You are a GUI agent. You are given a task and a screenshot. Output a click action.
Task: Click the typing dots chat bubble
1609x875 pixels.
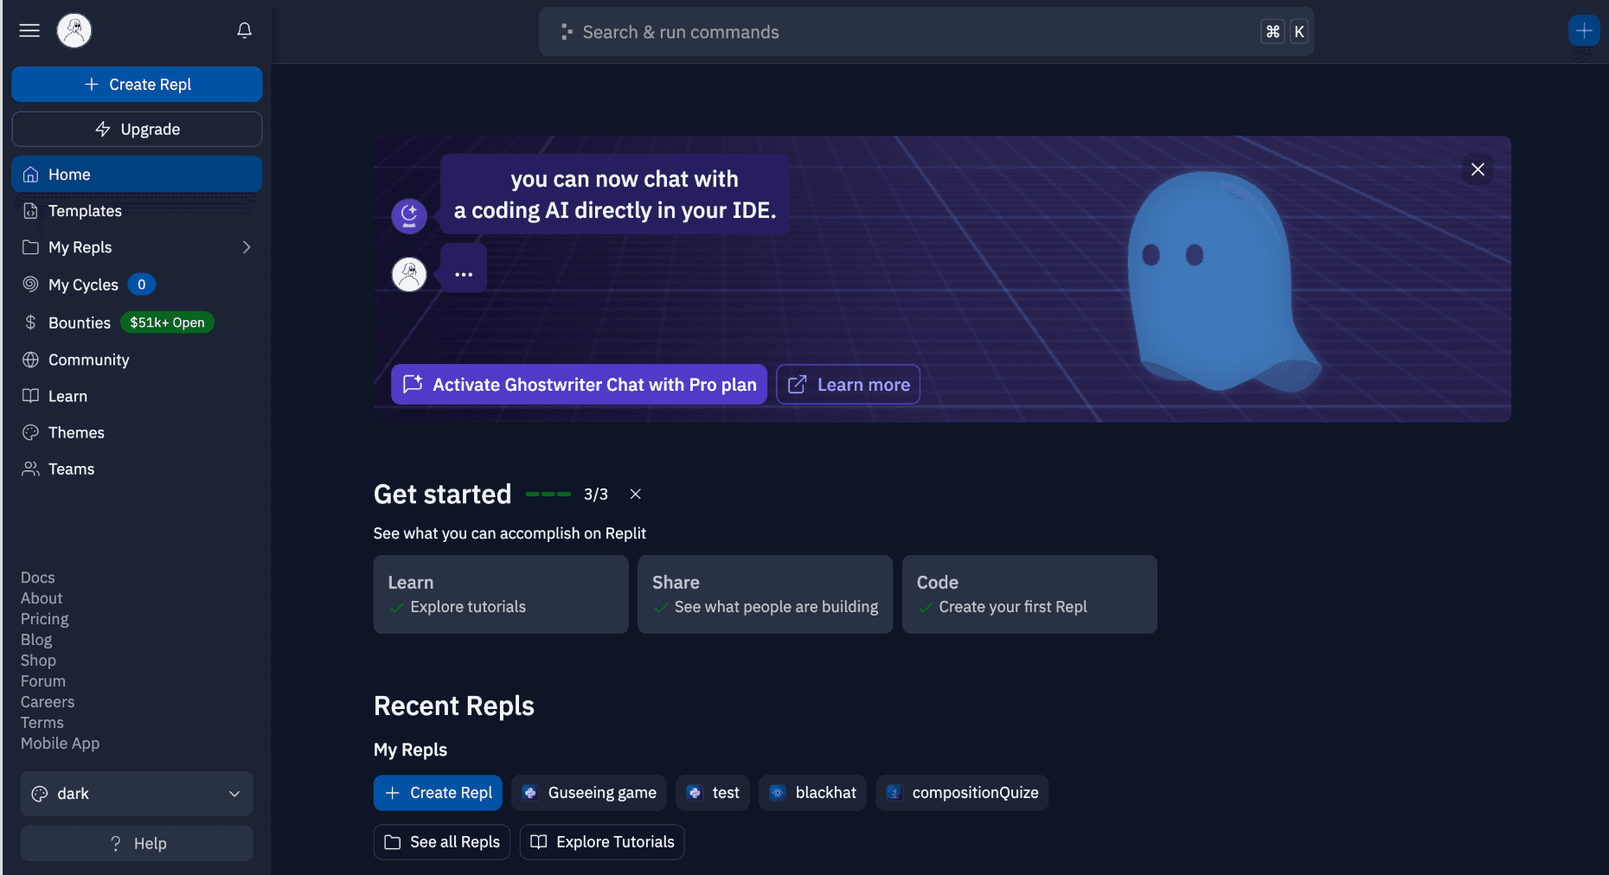tap(464, 268)
